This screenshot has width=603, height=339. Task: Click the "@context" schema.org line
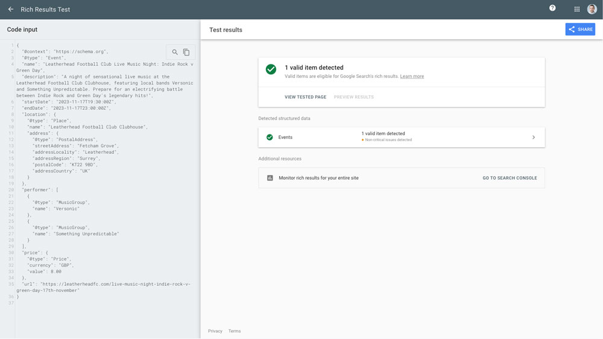(65, 51)
